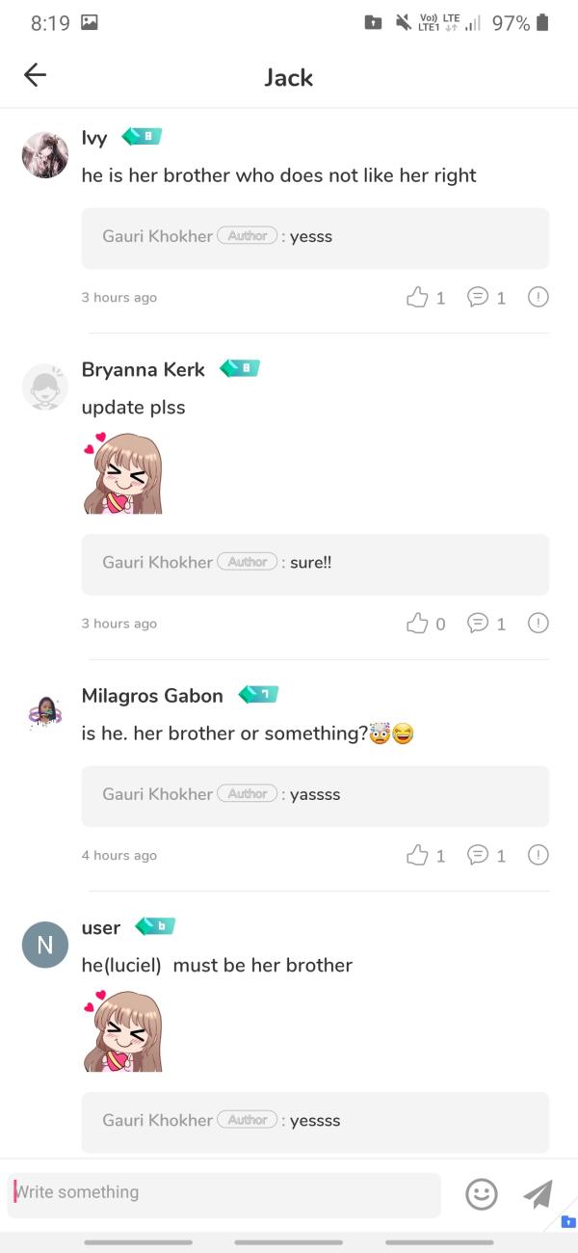Screen dimensions: 578x1253
Task: Open Milagros Gabon's profile picture
Action: tap(45, 713)
